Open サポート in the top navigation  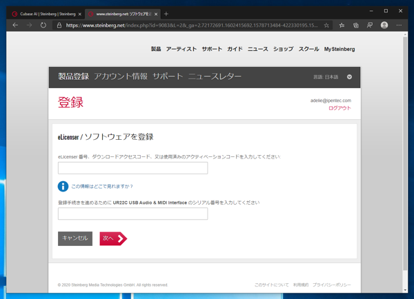point(212,49)
